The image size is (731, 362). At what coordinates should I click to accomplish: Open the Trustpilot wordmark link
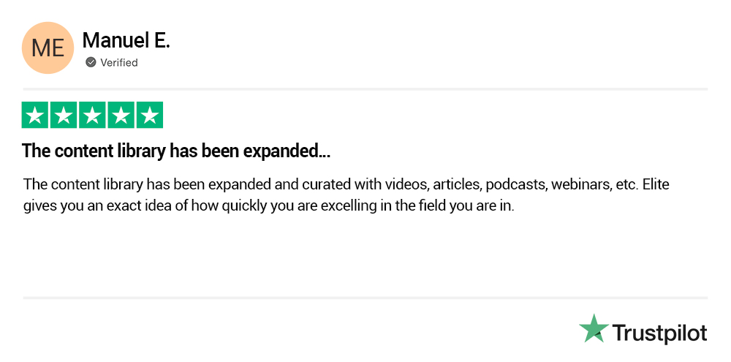coord(659,333)
